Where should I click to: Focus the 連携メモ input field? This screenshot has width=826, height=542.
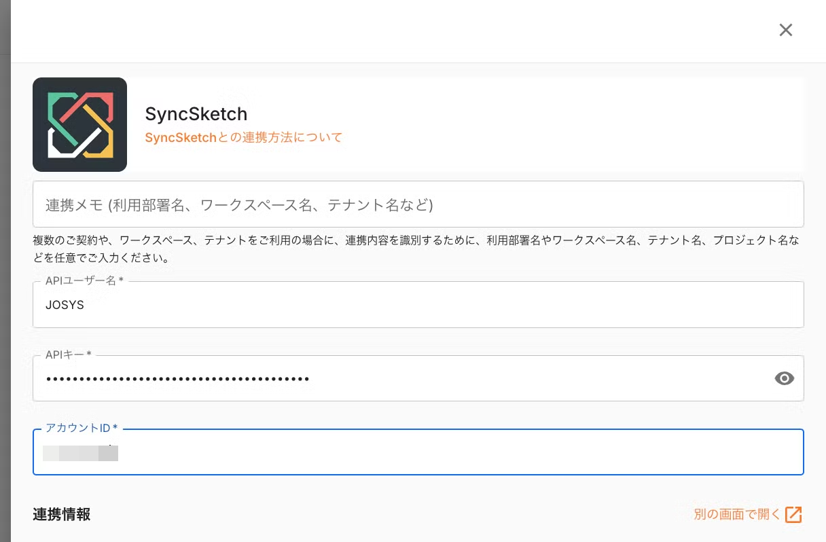pyautogui.click(x=418, y=204)
